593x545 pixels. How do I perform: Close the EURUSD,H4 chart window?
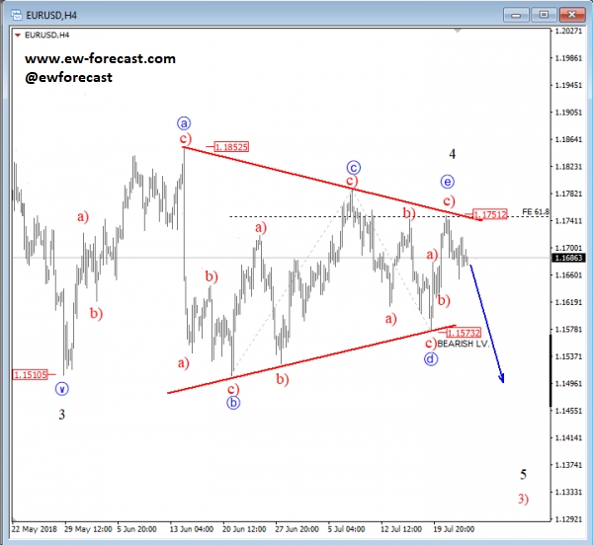click(572, 15)
